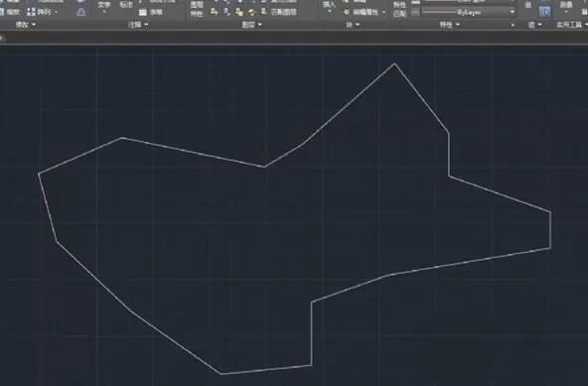Click Edit Attributes (编辑属性) tool

362,12
